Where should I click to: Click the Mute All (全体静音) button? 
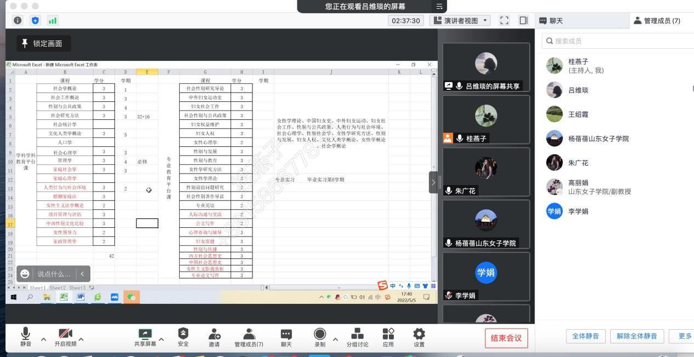tap(586, 336)
